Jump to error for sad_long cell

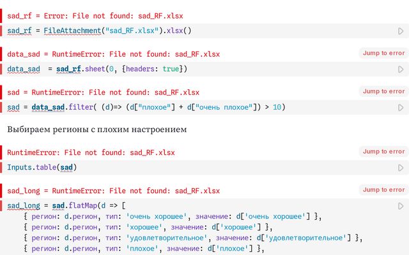click(x=383, y=190)
